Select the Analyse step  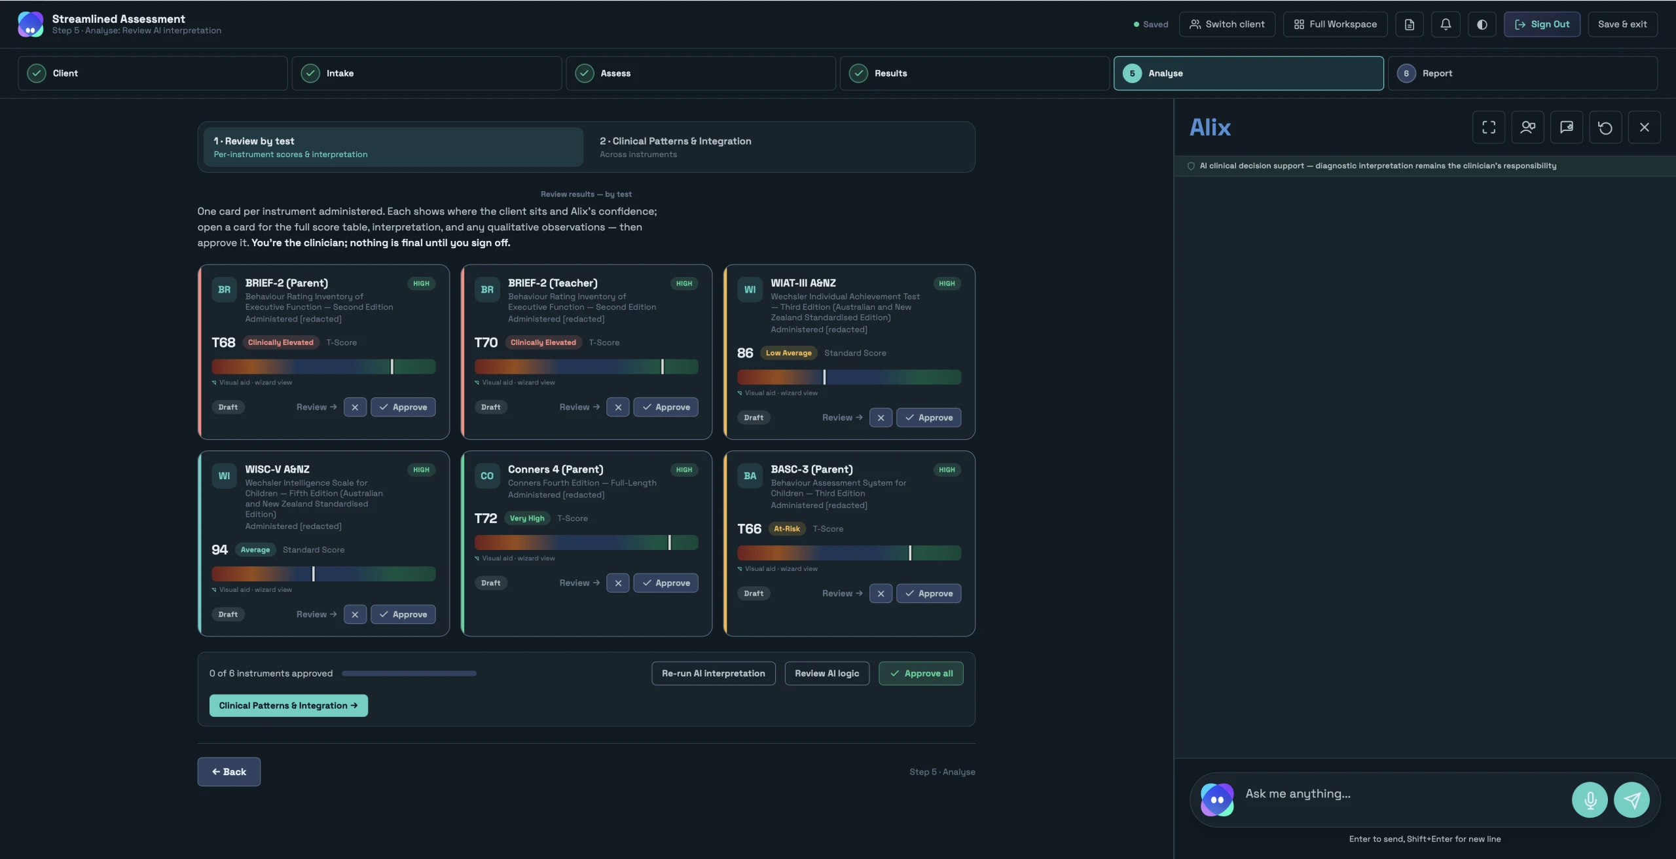pyautogui.click(x=1248, y=73)
